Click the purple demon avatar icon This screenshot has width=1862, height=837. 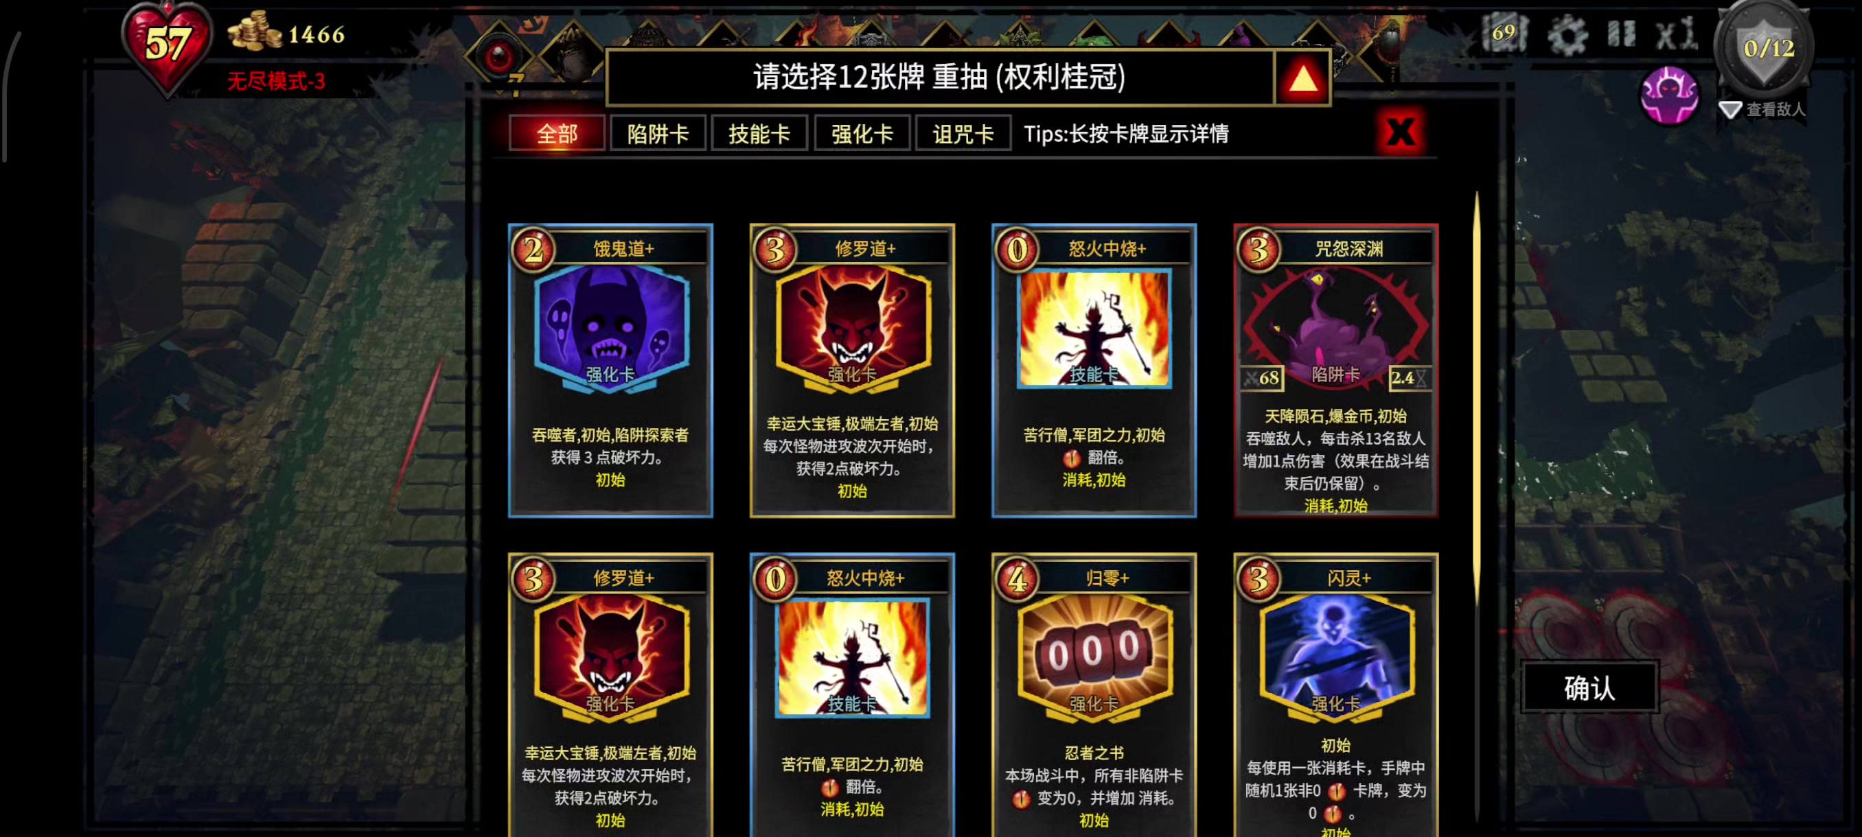1669,95
